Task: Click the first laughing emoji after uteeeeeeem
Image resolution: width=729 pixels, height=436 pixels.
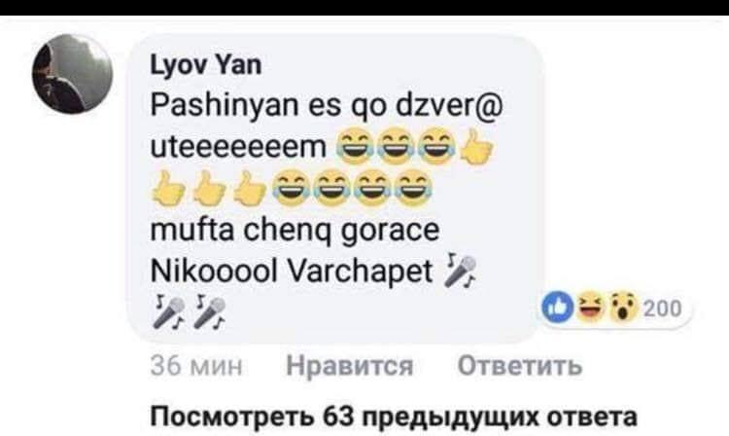Action: click(x=355, y=146)
